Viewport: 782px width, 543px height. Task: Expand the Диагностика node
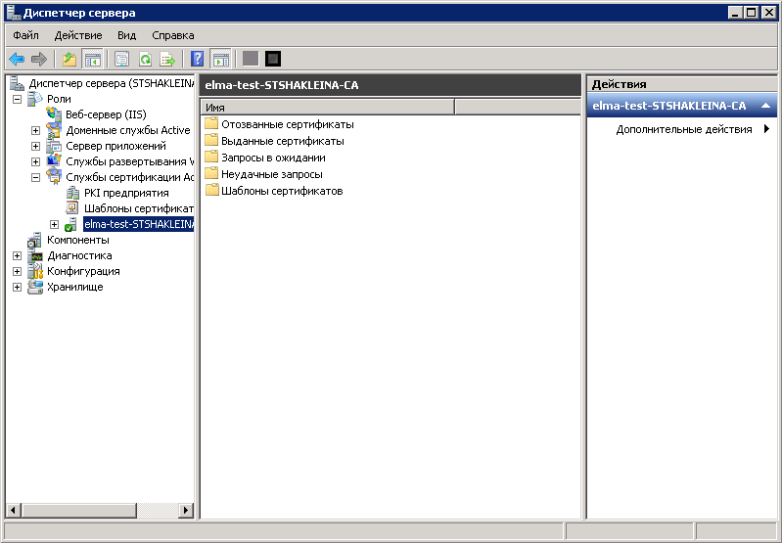(x=17, y=255)
